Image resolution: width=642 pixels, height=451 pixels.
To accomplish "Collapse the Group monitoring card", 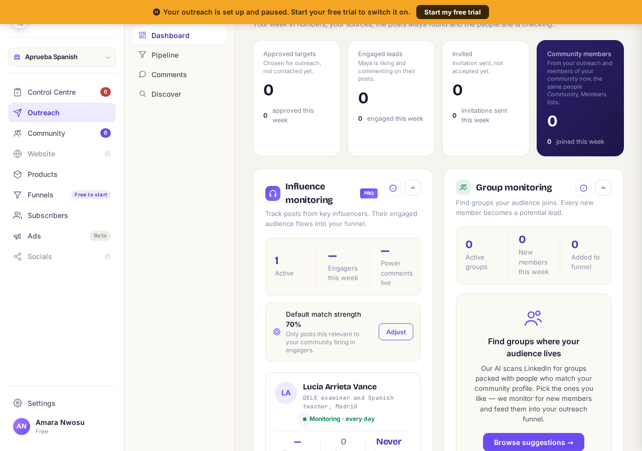I will (603, 188).
